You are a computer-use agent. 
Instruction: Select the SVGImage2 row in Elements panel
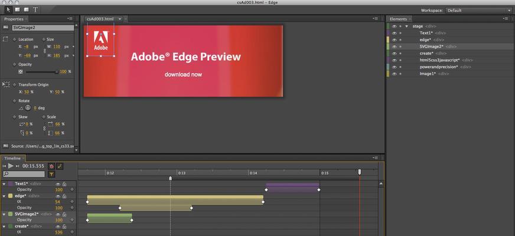point(451,47)
